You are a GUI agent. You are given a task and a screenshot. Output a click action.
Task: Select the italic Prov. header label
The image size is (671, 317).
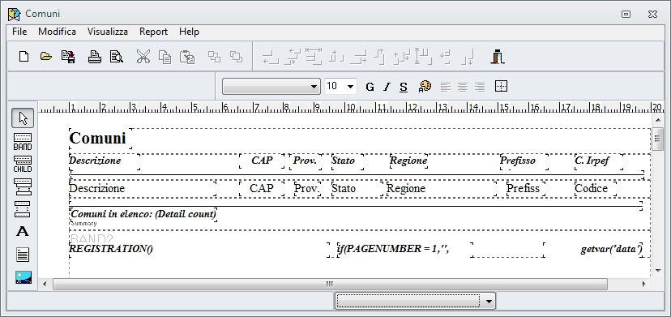click(306, 161)
